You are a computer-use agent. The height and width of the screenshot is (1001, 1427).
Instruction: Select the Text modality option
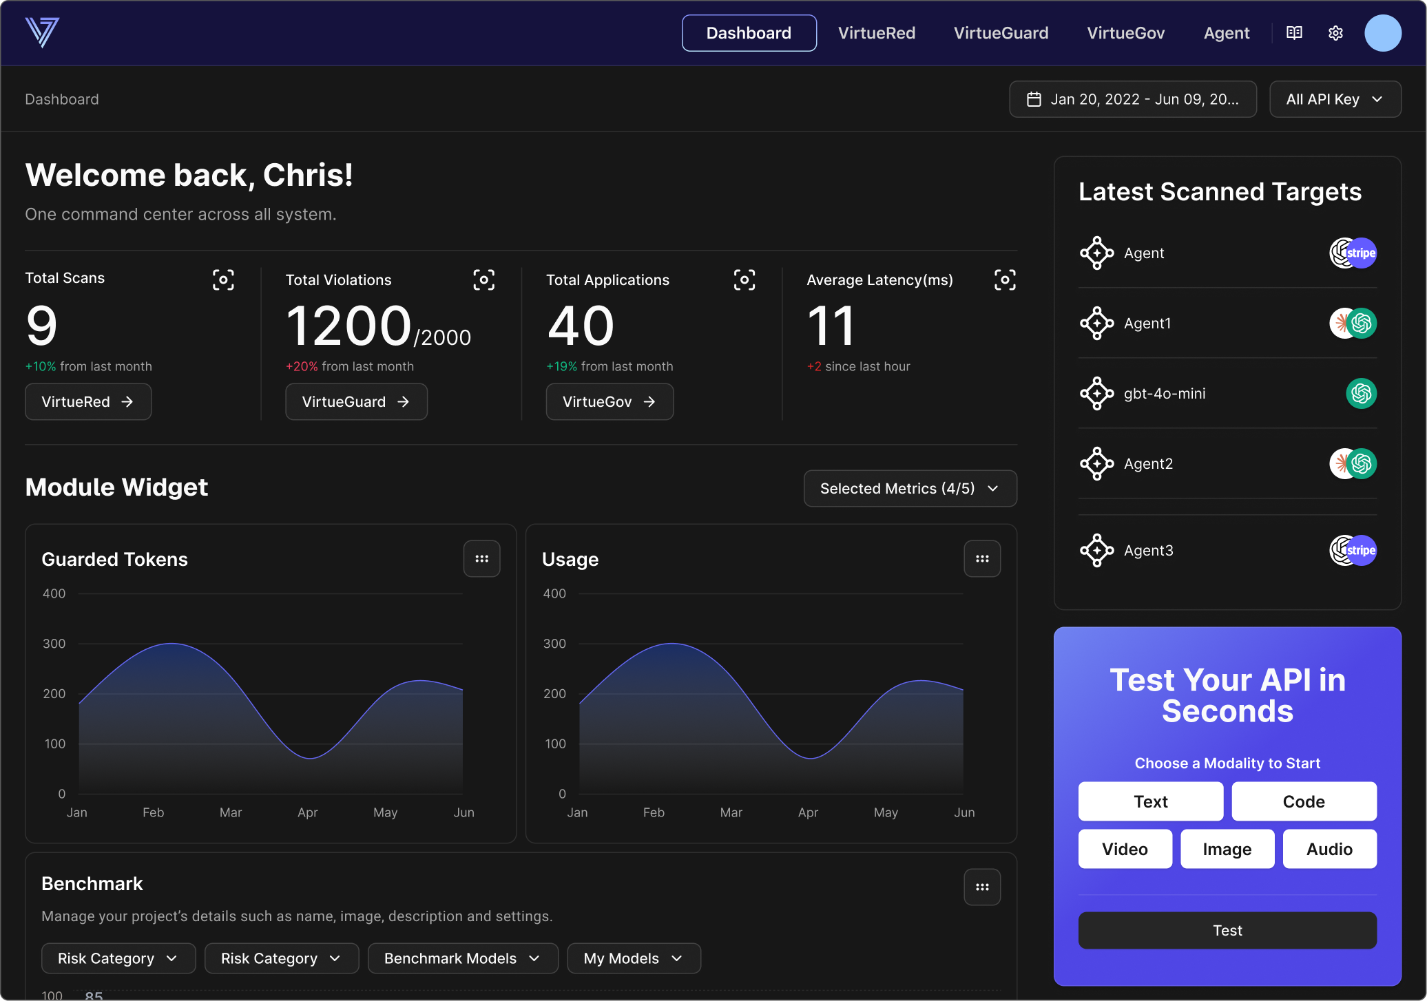tap(1150, 801)
